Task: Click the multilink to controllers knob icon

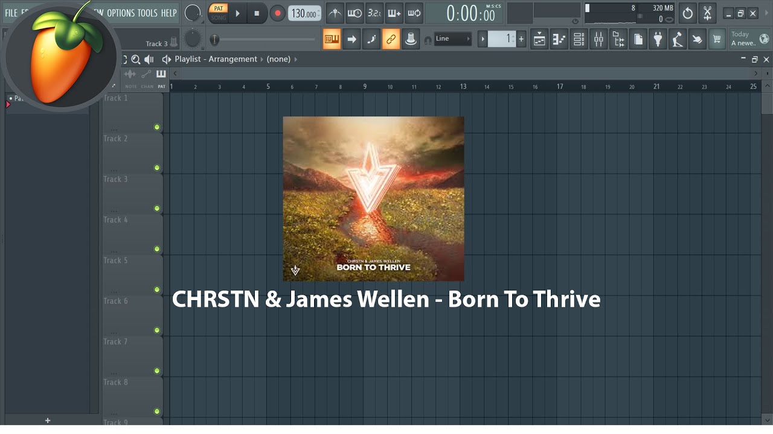Action: tap(411, 39)
